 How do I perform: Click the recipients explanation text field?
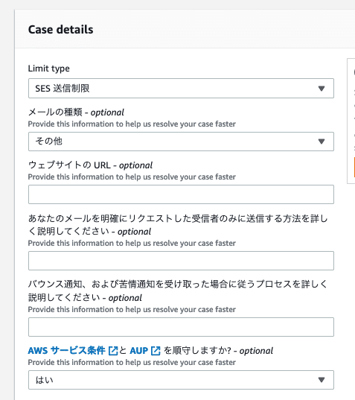point(181,261)
